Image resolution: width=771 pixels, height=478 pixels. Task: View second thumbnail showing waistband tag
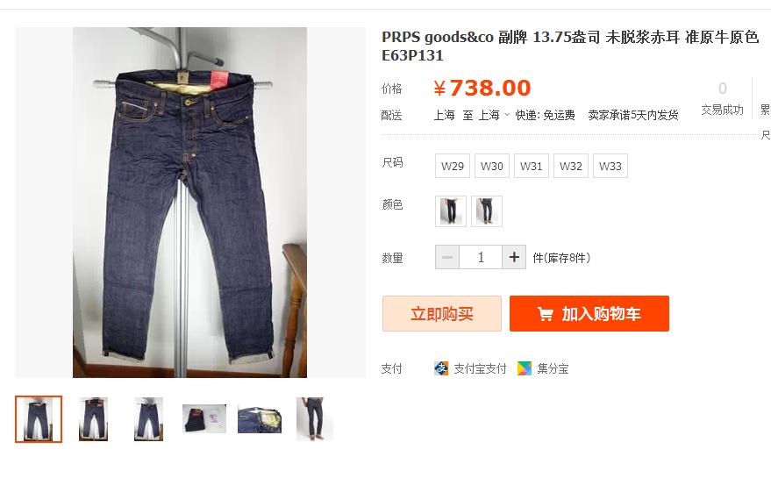coord(94,419)
